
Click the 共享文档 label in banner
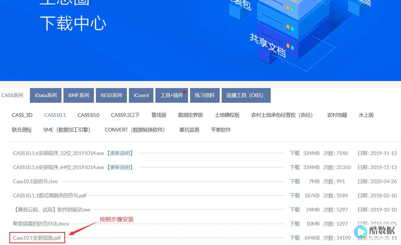(x=268, y=45)
